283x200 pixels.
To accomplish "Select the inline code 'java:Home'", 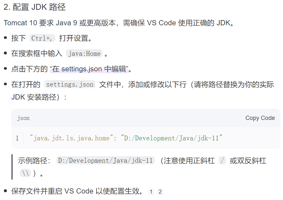I will pos(84,53).
